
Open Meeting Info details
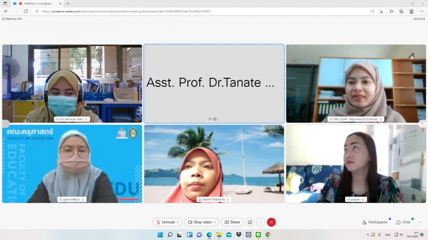click(12, 19)
